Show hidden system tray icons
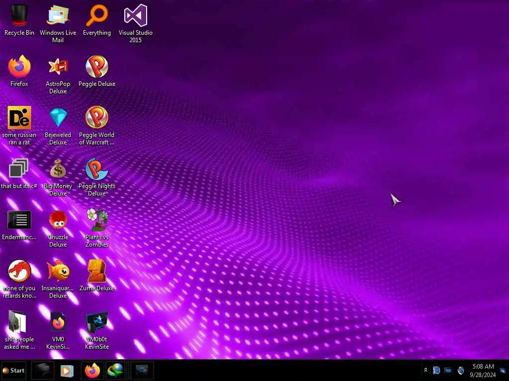The height and width of the screenshot is (381, 509). click(x=425, y=370)
